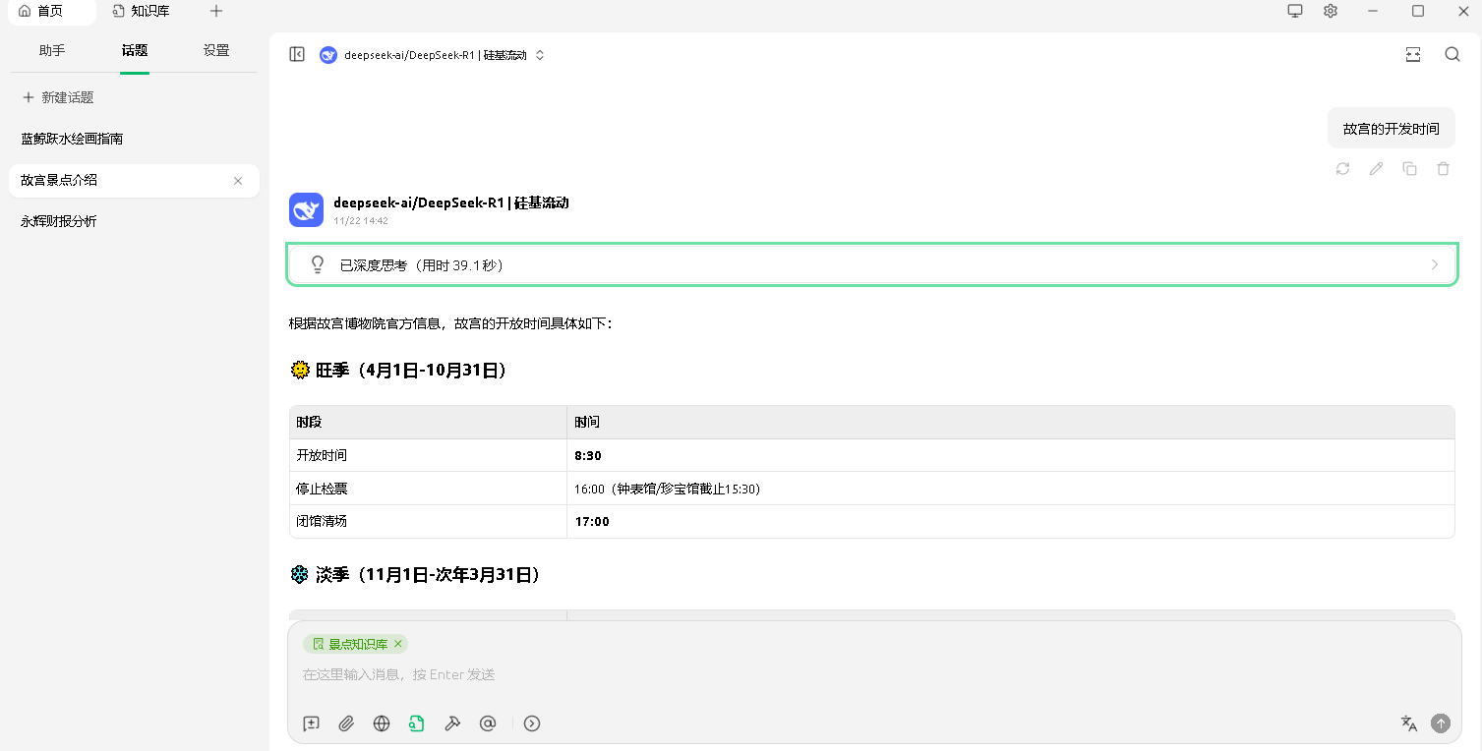Screen dimensions: 1482x751
Task: Click the DeepSeek avatar beside the reply
Action: [307, 210]
